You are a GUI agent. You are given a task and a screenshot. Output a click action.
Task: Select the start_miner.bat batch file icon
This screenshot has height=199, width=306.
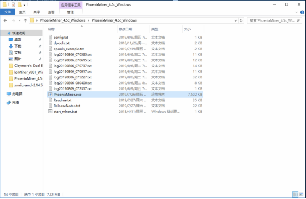click(x=50, y=112)
